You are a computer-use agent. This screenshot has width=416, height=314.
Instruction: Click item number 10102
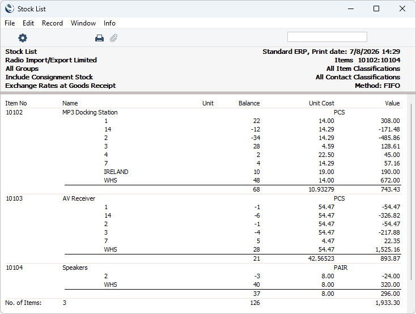coord(14,112)
